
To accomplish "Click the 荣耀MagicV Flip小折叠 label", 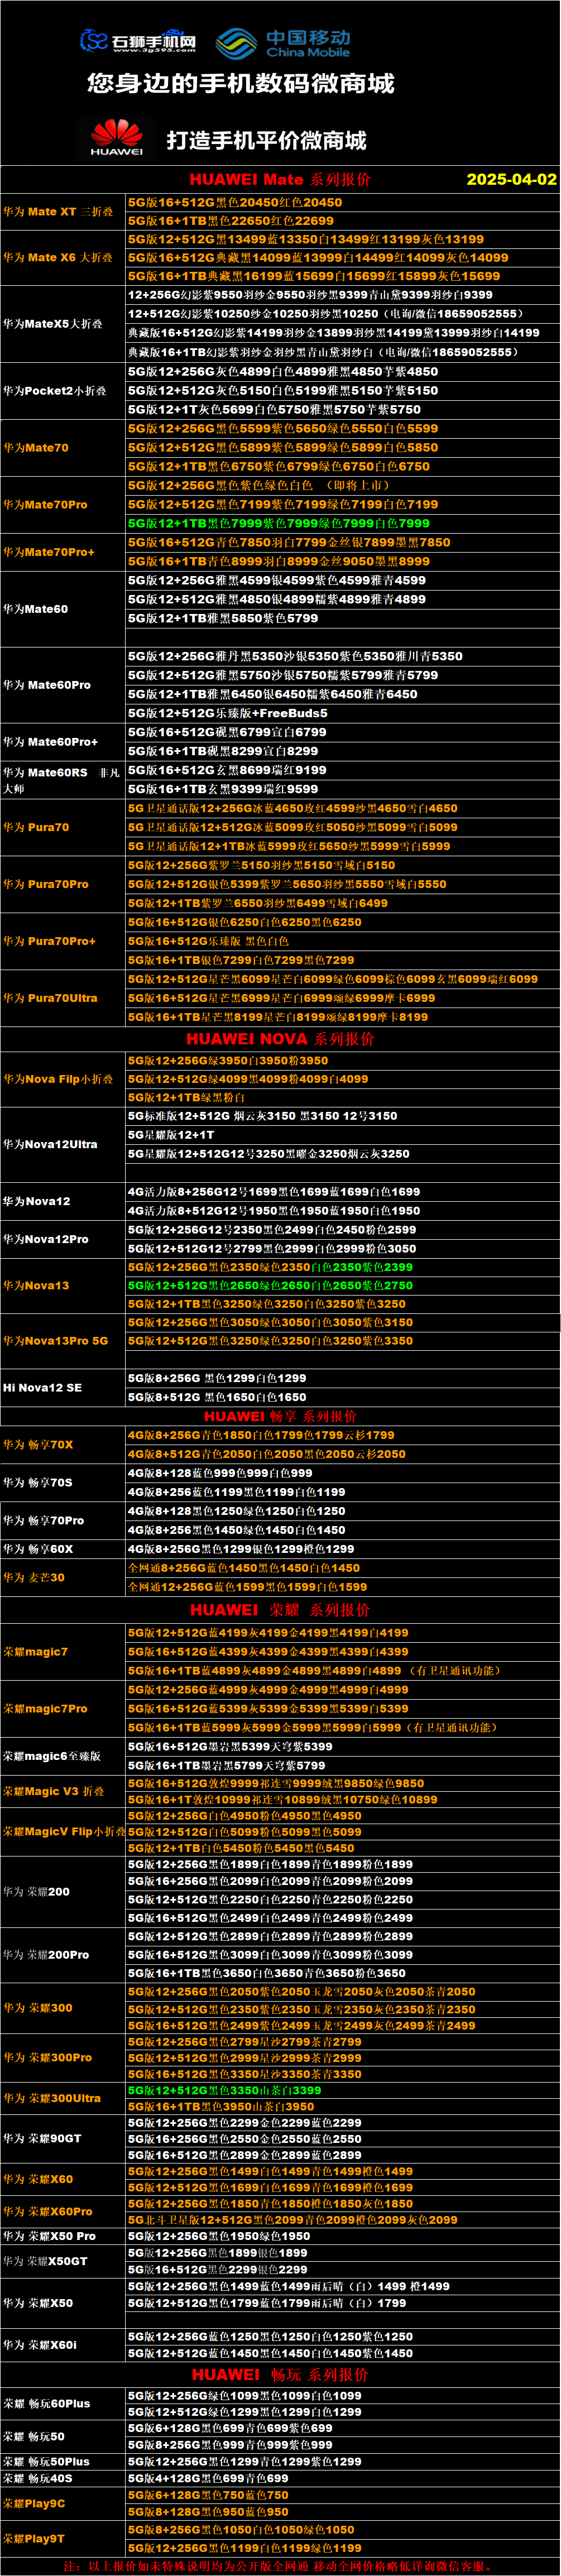I will tap(64, 1832).
